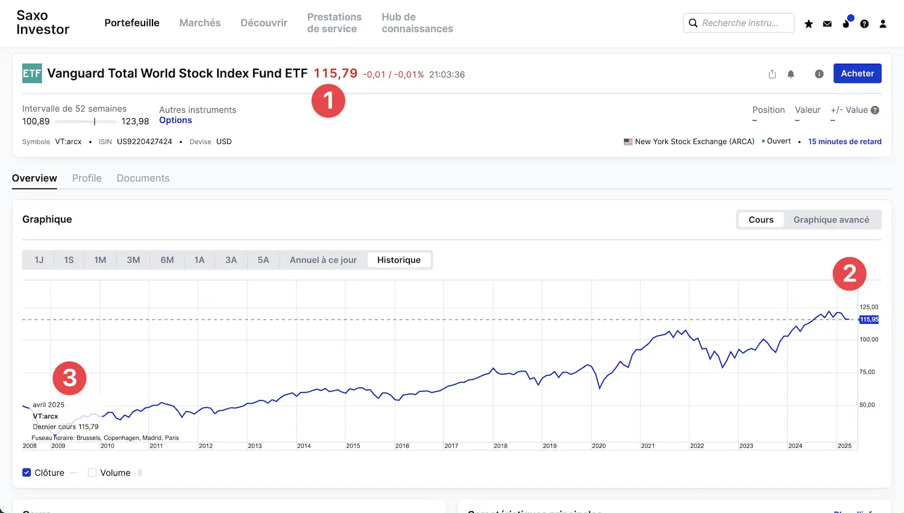This screenshot has height=513, width=904.
Task: Click the Devise USD value
Action: 224,142
